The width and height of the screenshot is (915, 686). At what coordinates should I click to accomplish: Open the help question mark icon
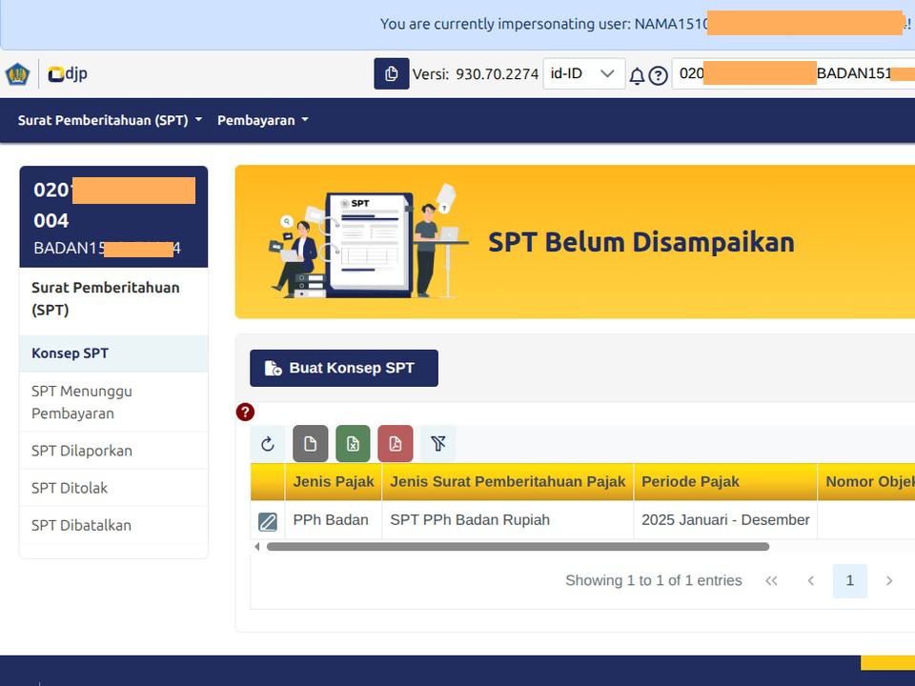coord(658,76)
